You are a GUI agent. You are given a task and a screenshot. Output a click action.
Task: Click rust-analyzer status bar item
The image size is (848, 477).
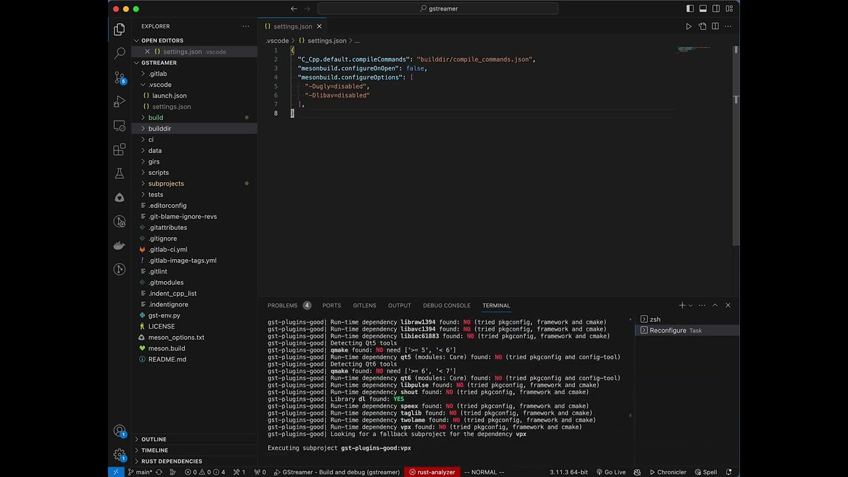[x=432, y=472]
